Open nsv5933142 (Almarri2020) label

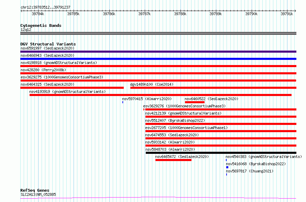coord(170,142)
